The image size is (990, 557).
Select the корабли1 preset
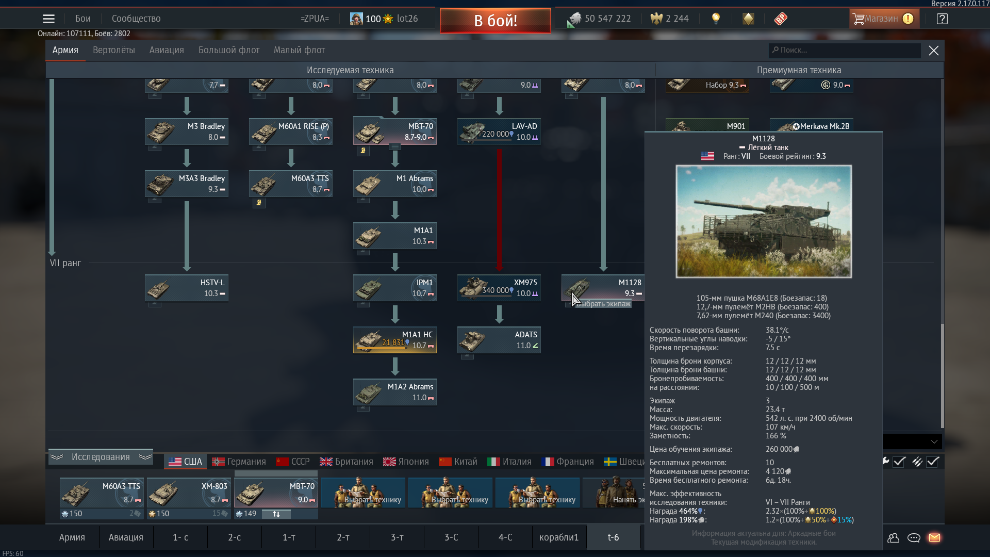(559, 537)
